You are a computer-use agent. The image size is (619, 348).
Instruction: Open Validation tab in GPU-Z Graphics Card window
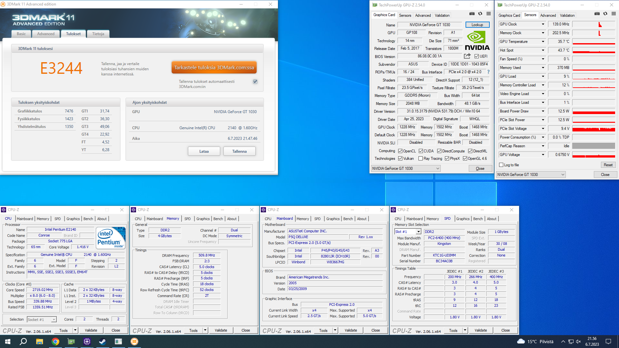click(442, 15)
